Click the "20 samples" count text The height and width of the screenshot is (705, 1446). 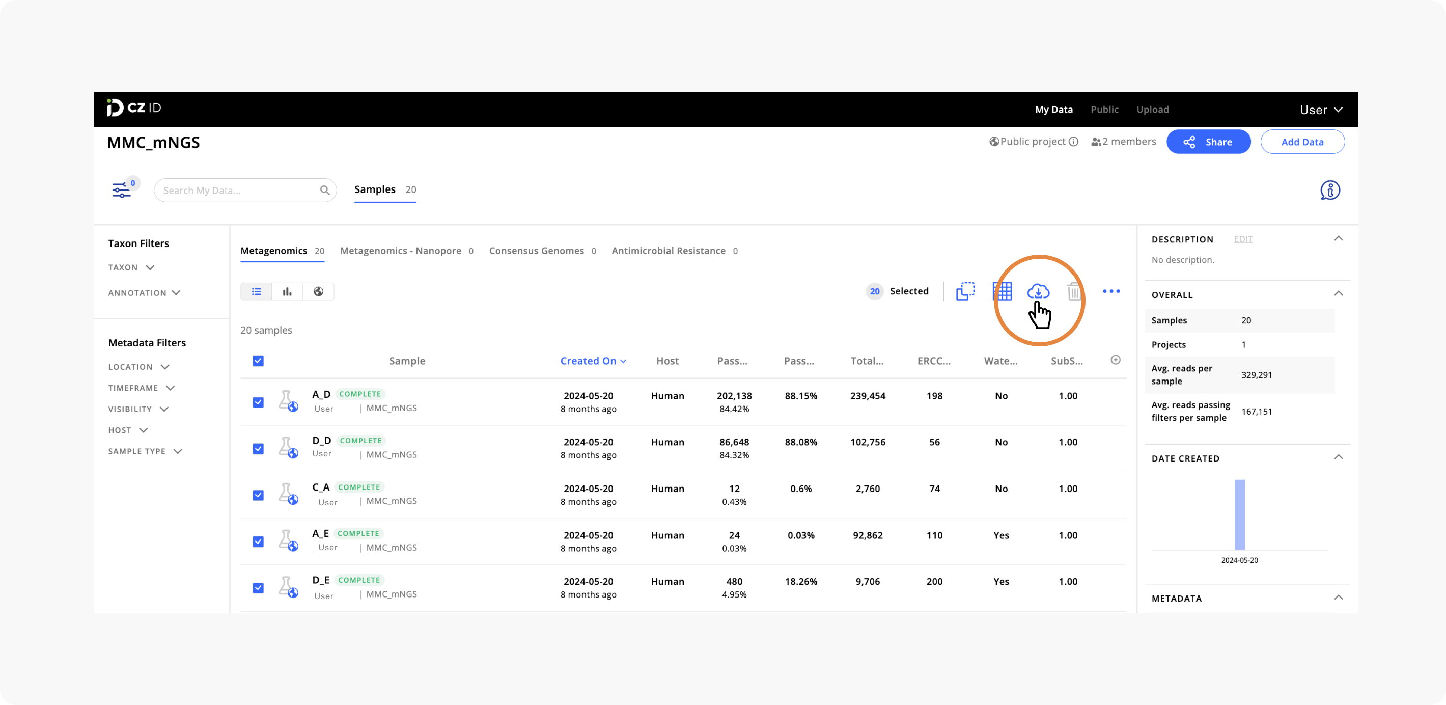point(266,330)
